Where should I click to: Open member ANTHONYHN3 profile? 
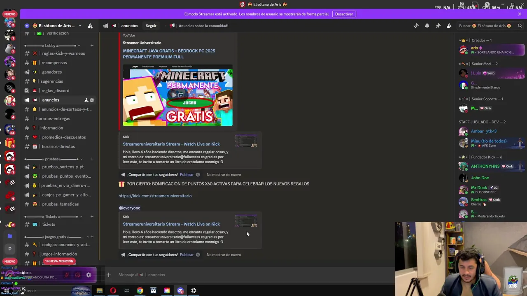pyautogui.click(x=492, y=166)
